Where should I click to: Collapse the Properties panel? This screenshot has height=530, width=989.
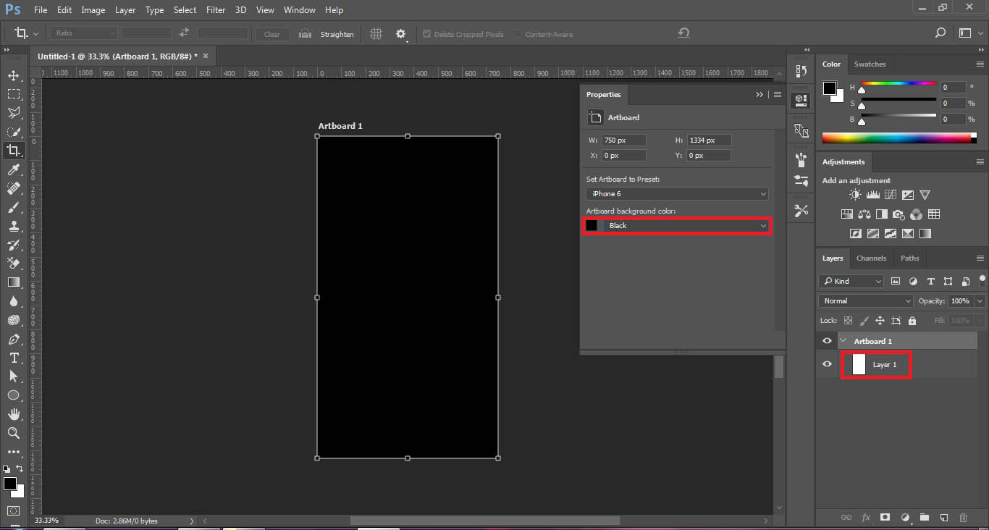coord(759,94)
